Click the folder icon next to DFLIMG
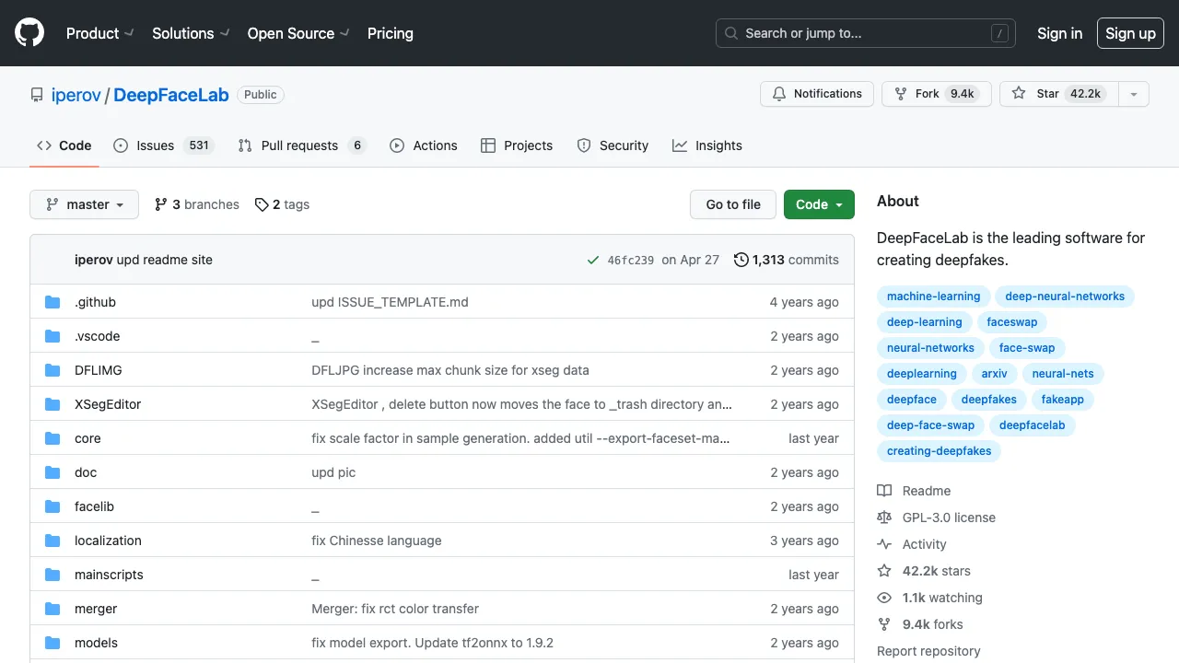Image resolution: width=1179 pixels, height=663 pixels. [53, 370]
